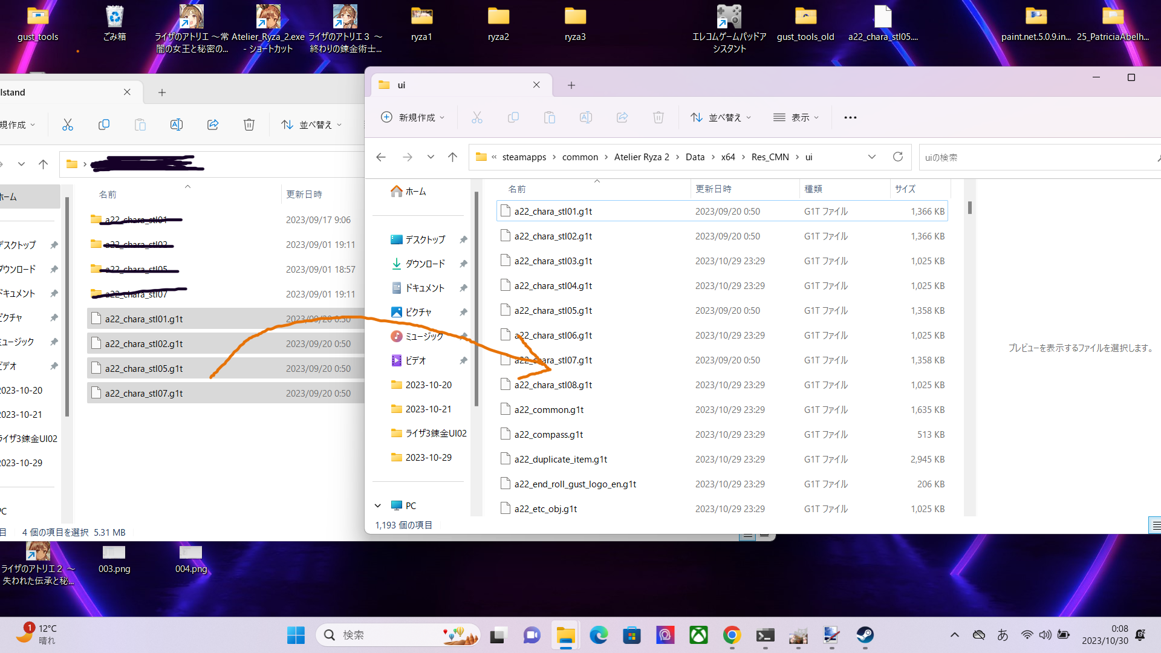Open the three-dots more options in ui window
This screenshot has width=1161, height=653.
pyautogui.click(x=850, y=117)
